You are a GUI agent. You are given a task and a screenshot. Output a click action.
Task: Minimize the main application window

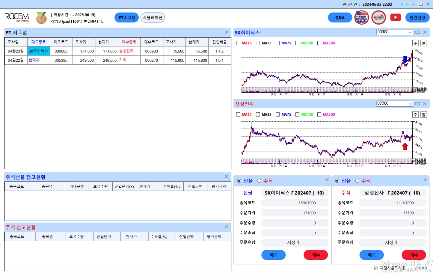click(x=413, y=4)
